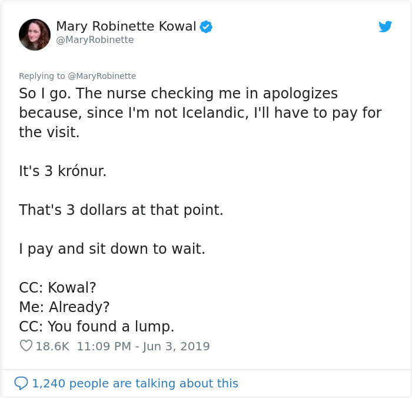Click the line 'I pay and sit down to wait.'
412x398 pixels.
112,248
